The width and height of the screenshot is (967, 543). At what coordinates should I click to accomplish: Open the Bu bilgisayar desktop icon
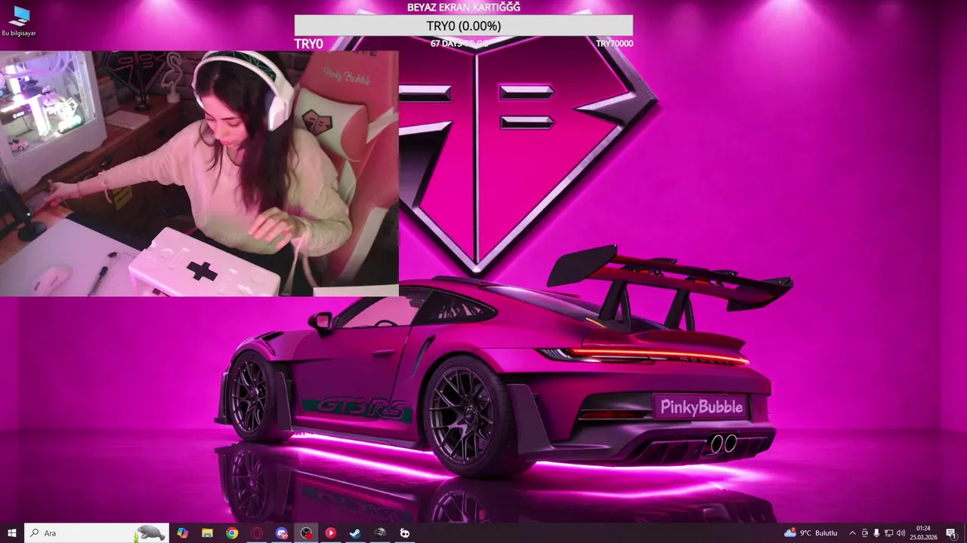(x=19, y=21)
